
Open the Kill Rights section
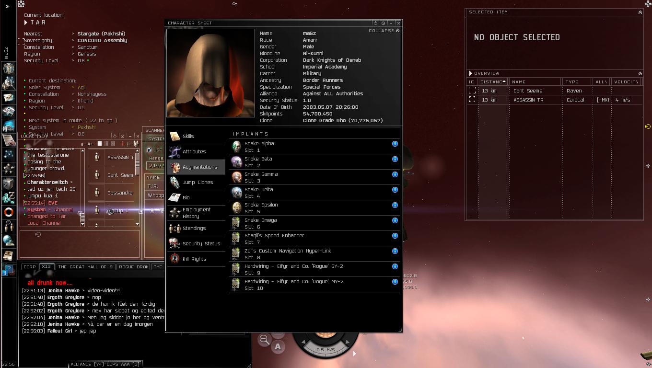[197, 259]
